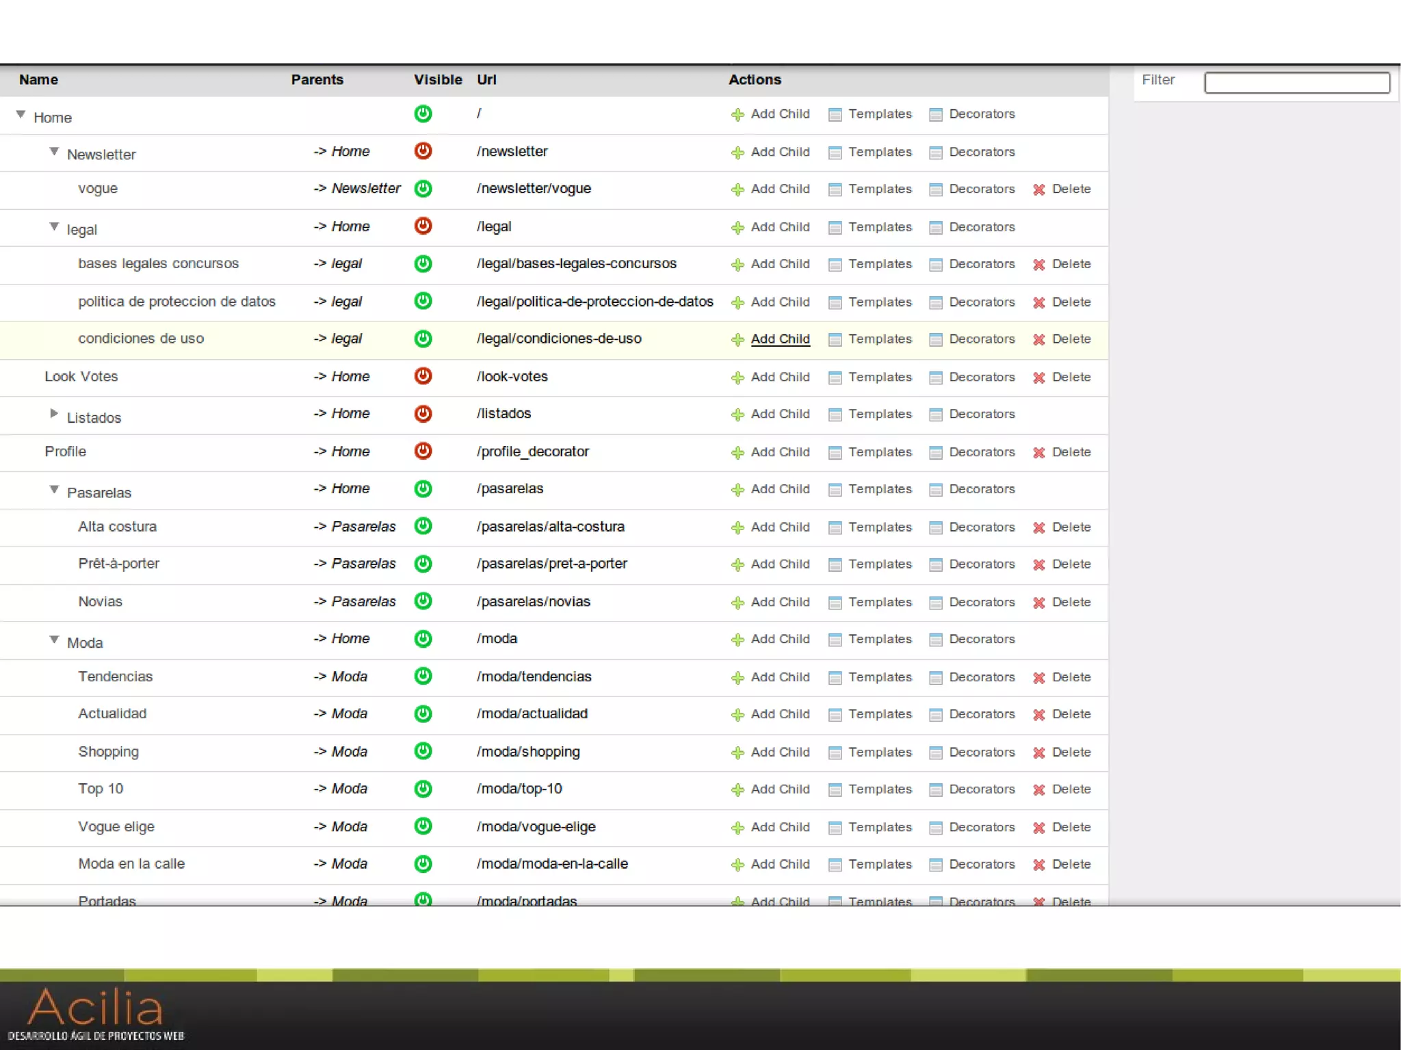Click the Templates icon in the Tendencias row
Screen dimensions: 1401x1050
point(835,678)
